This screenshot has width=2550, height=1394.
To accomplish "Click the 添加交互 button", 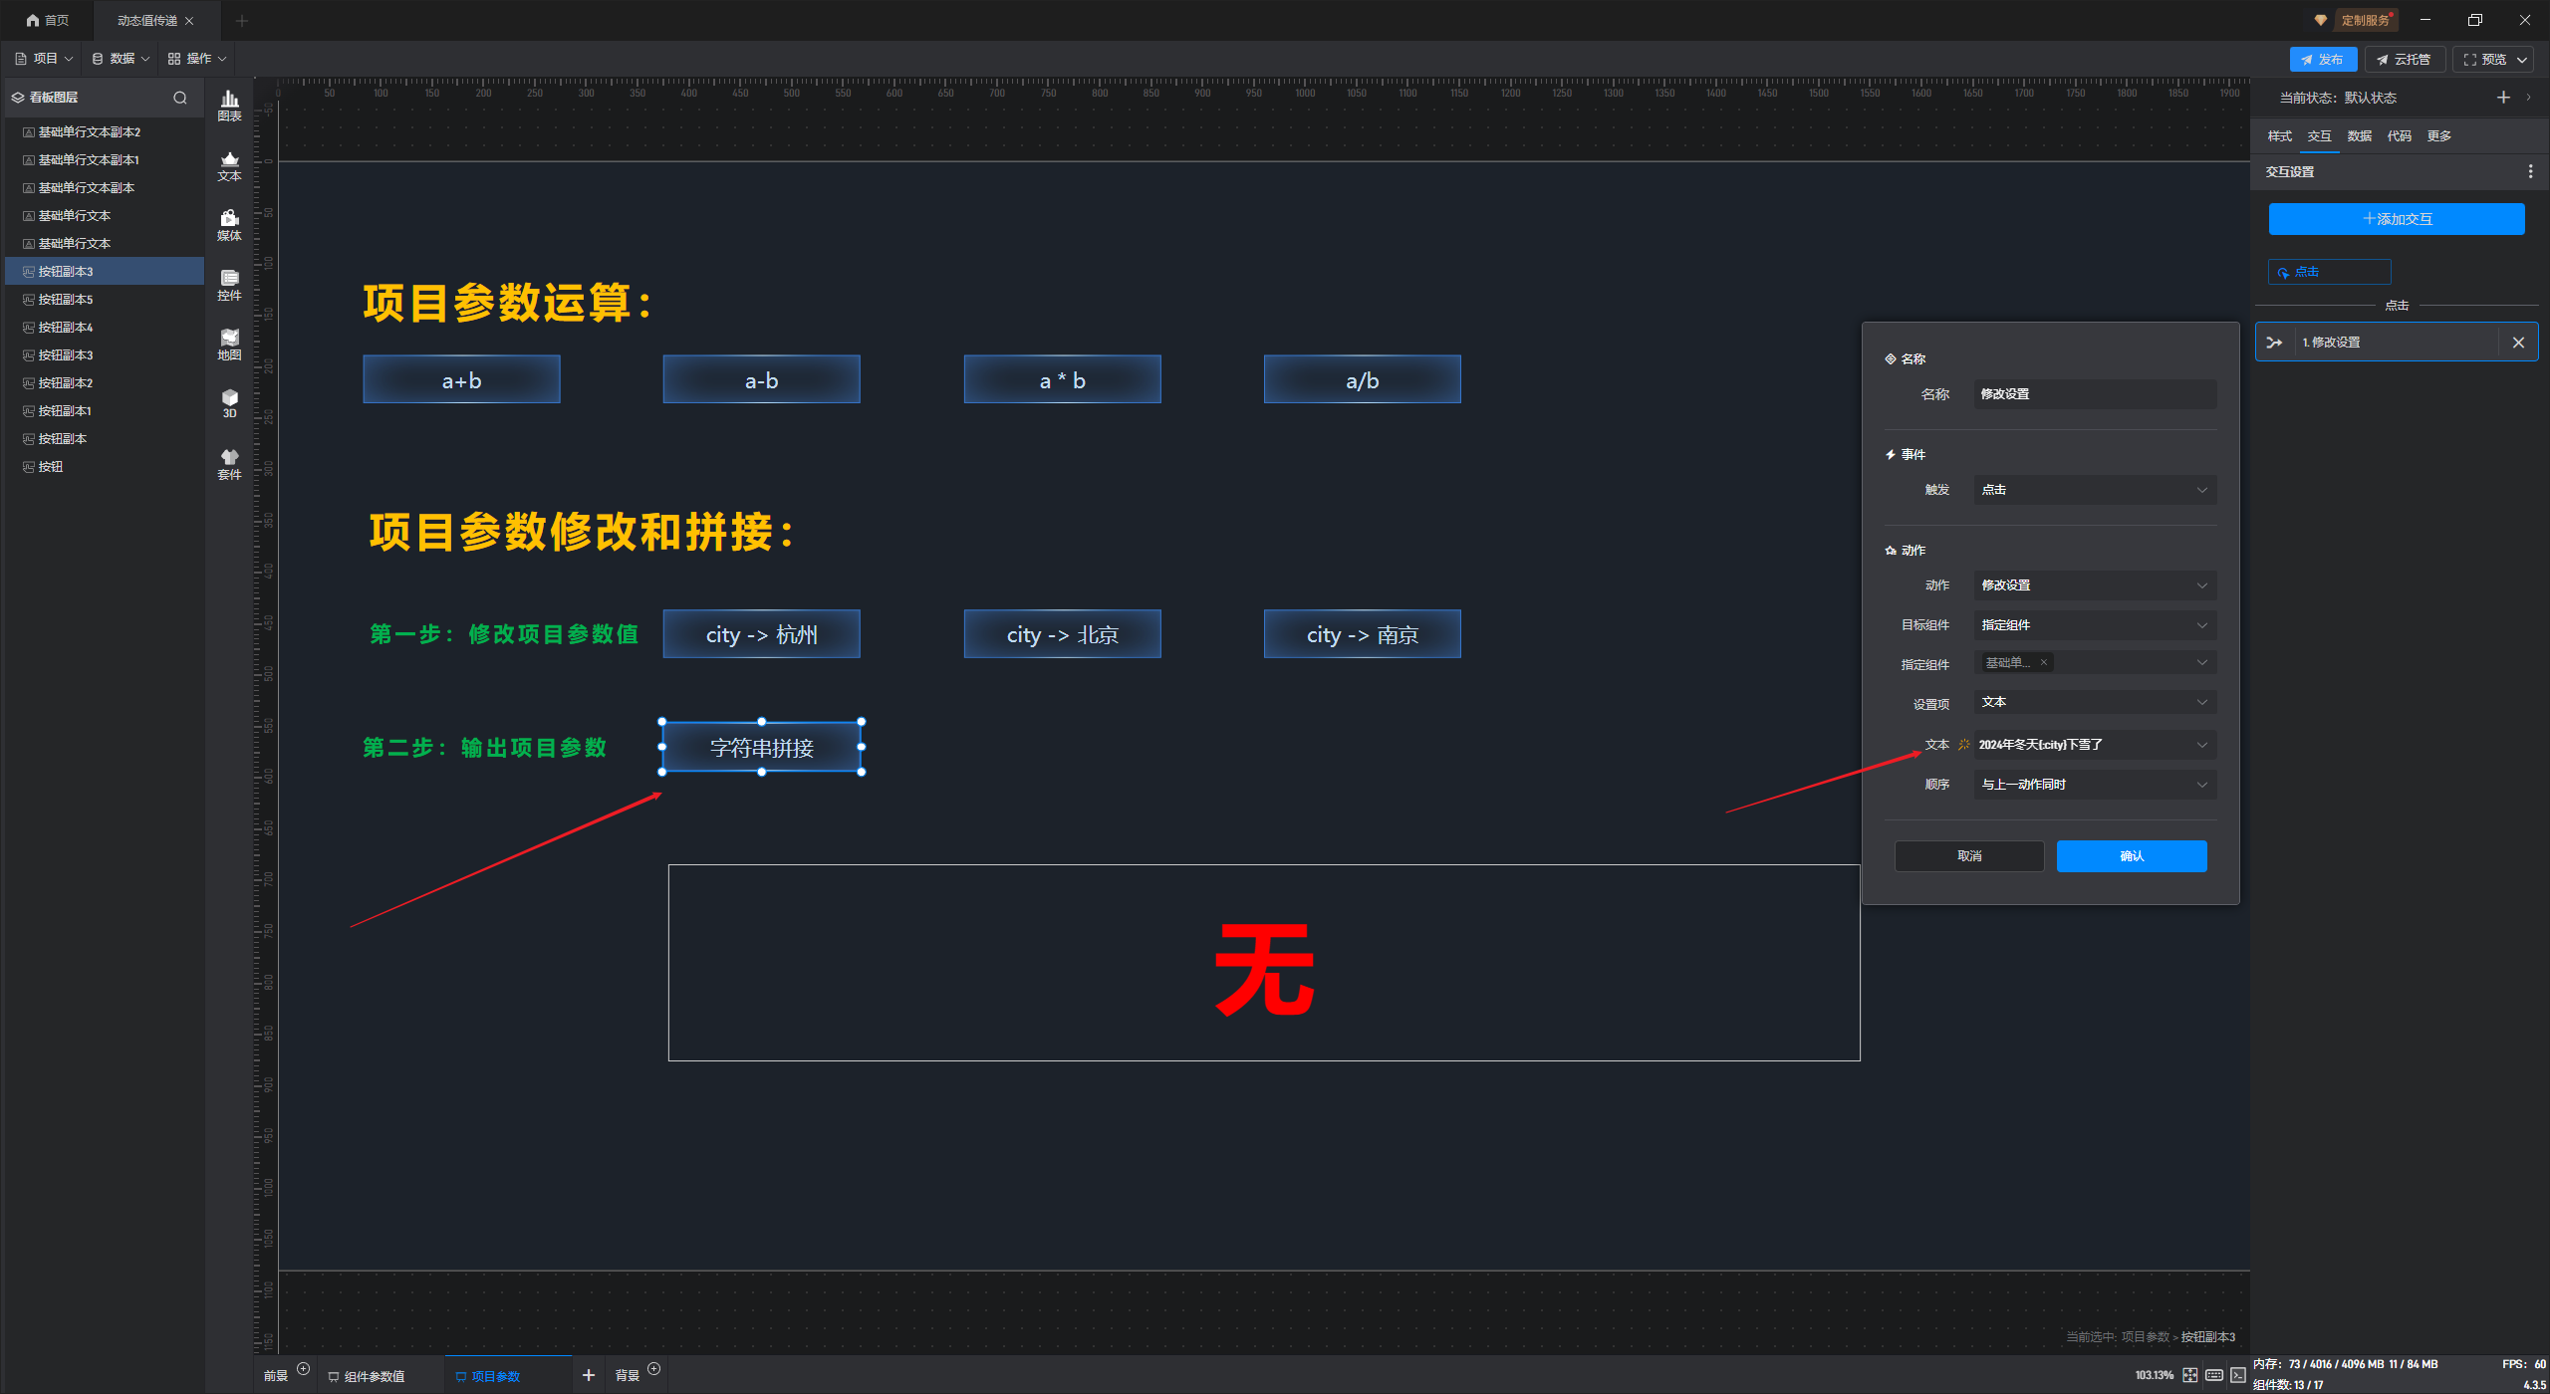I will click(2396, 219).
